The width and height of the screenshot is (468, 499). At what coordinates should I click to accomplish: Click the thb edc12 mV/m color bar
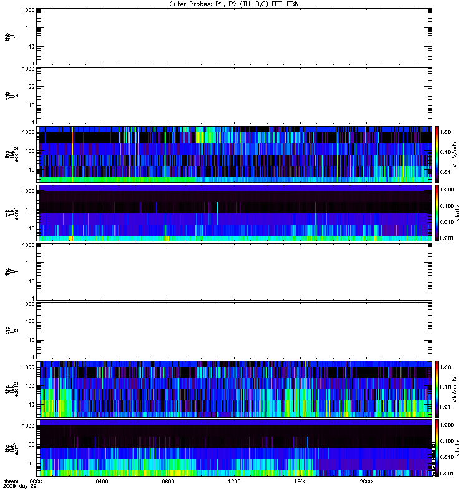coord(437,154)
